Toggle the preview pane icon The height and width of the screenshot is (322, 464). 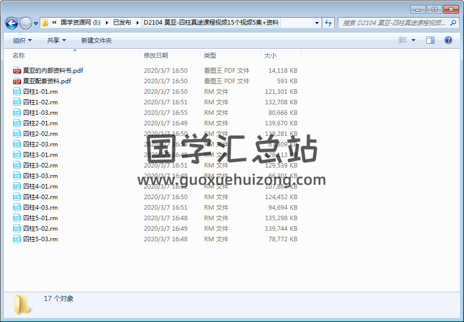coord(430,40)
